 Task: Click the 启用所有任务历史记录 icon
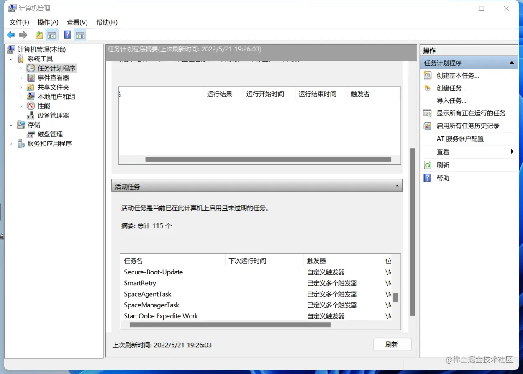[427, 126]
